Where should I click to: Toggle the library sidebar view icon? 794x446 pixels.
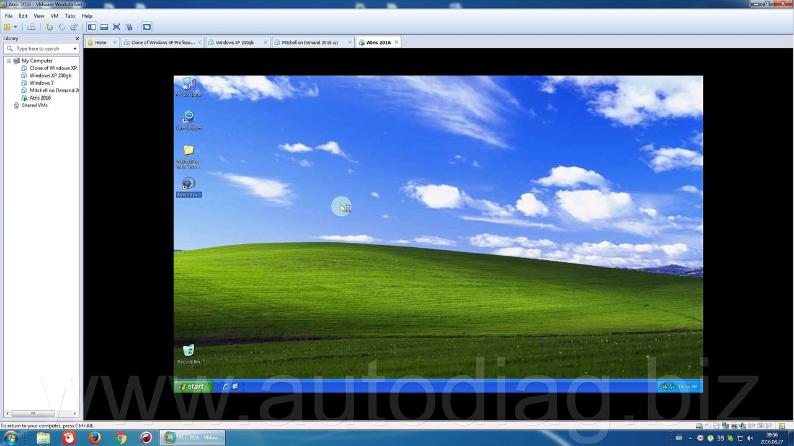92,27
